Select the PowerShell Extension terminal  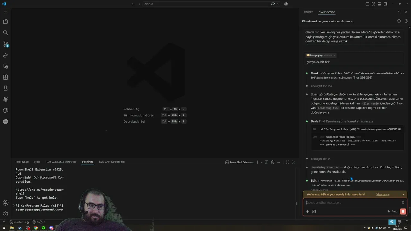click(x=239, y=162)
